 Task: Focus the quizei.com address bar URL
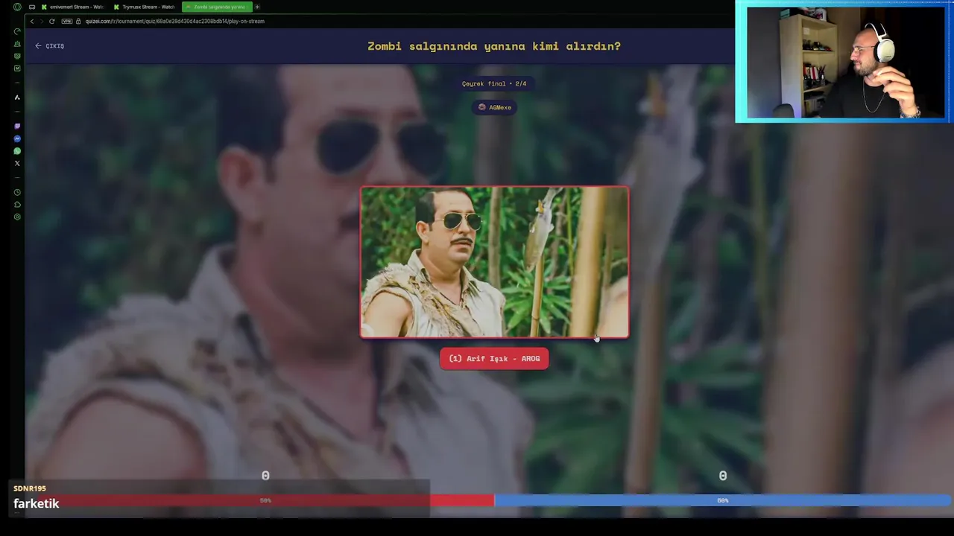pos(174,21)
